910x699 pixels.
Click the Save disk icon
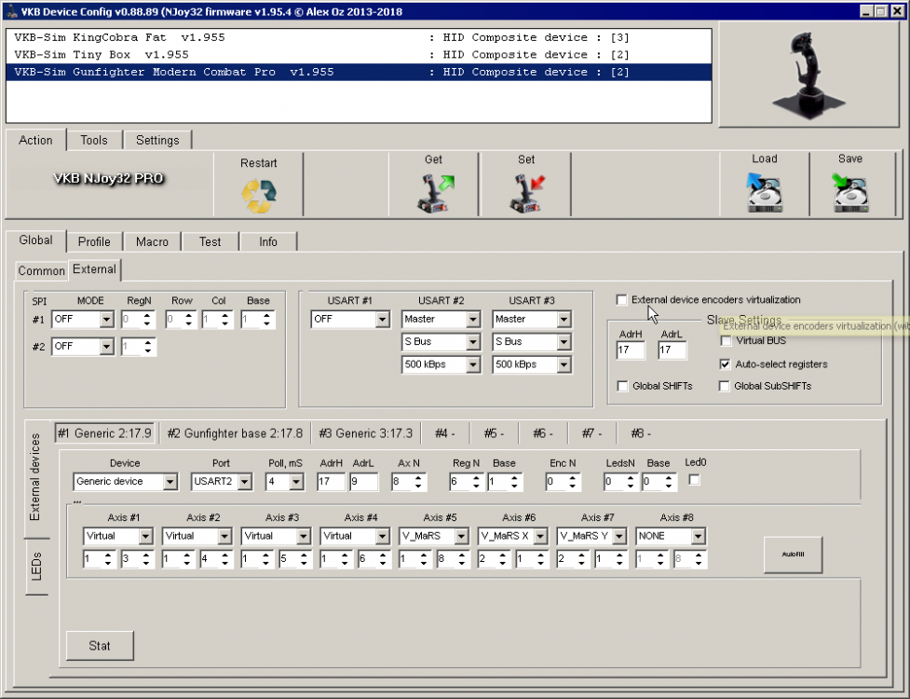[x=849, y=194]
